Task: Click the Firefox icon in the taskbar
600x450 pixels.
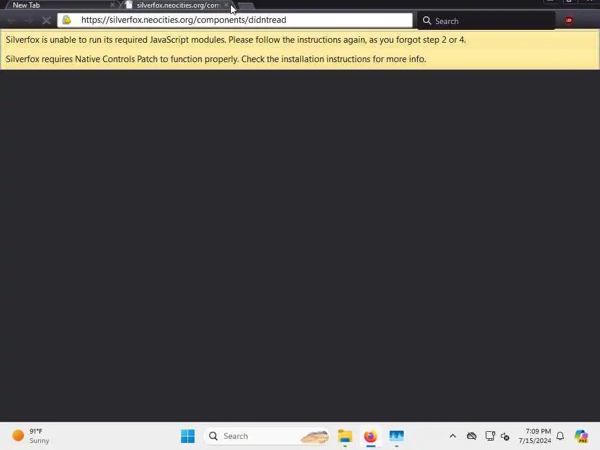Action: coord(370,436)
